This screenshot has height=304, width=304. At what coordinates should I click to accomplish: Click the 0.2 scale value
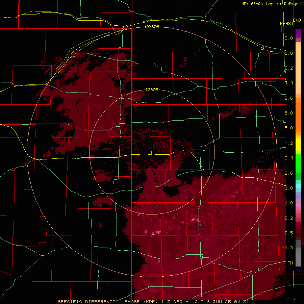(289, 218)
